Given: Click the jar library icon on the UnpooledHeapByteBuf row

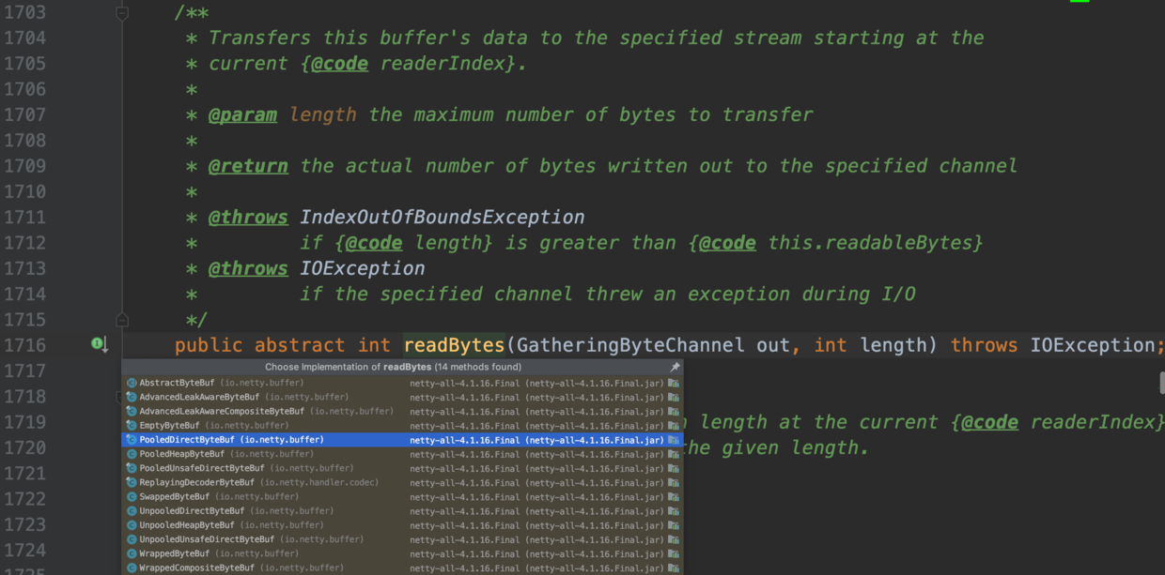Looking at the screenshot, I should click(674, 524).
